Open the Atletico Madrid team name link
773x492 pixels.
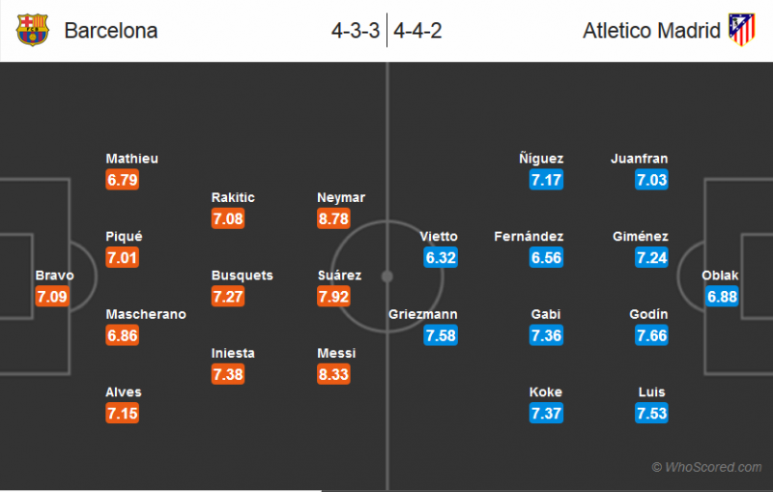pyautogui.click(x=652, y=31)
